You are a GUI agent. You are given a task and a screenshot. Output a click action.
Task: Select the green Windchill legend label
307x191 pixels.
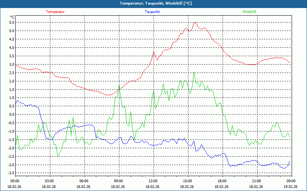point(249,12)
